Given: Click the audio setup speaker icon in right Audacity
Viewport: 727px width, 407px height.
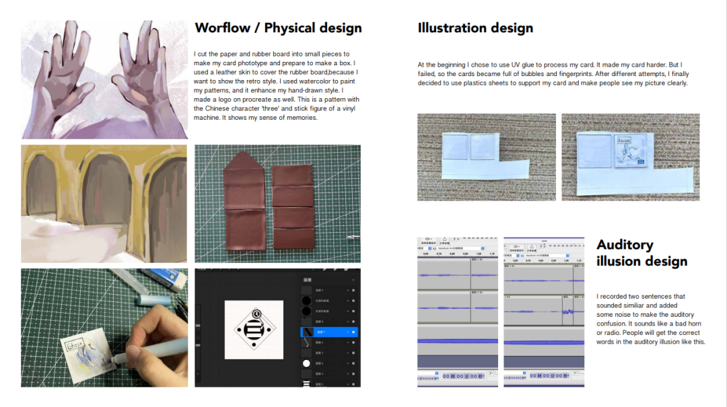Looking at the screenshot, I should (517, 246).
